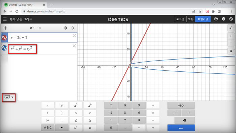Switch keypad to ABC letters
Viewport: 236px width, 133px height.
48,128
